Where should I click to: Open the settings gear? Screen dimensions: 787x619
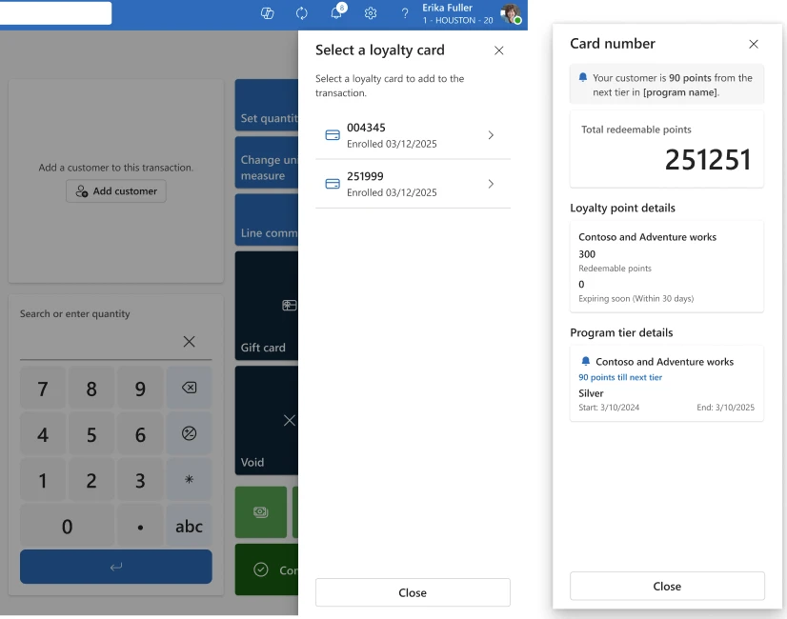tap(371, 13)
